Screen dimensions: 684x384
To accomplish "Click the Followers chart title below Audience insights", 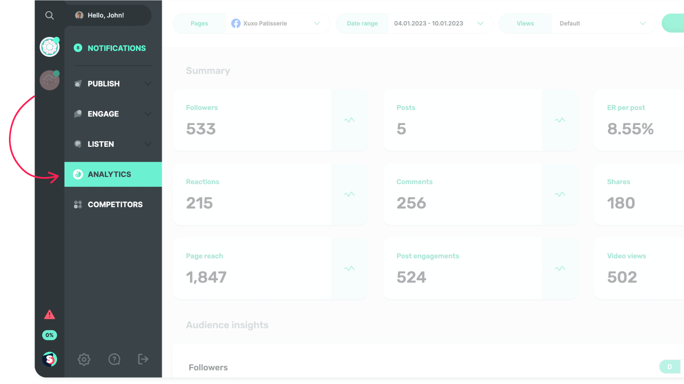I will click(x=208, y=367).
